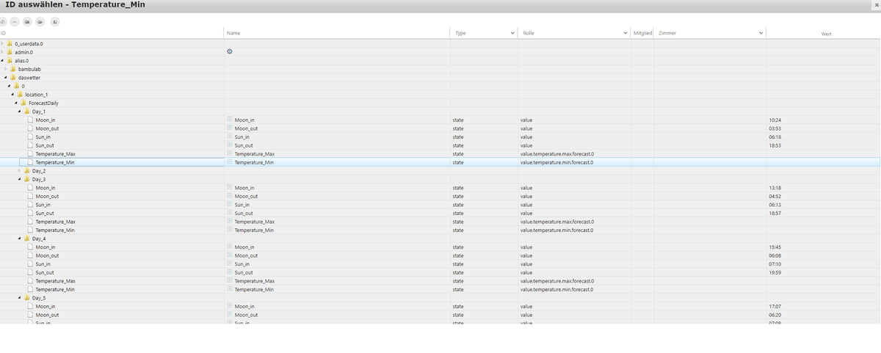Click the list view toolbar button

15,21
